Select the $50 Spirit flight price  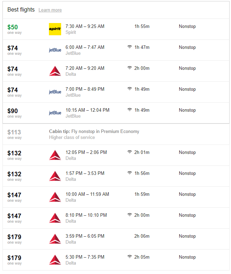coord(13,27)
